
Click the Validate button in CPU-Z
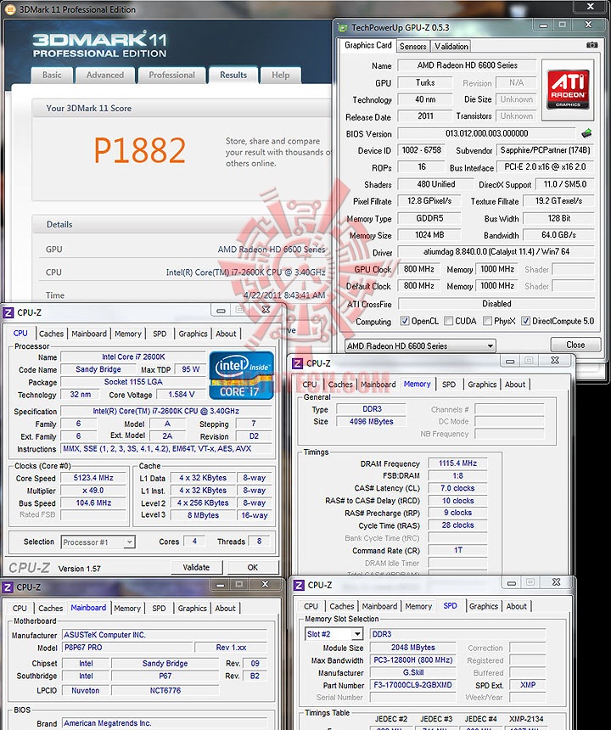click(196, 568)
